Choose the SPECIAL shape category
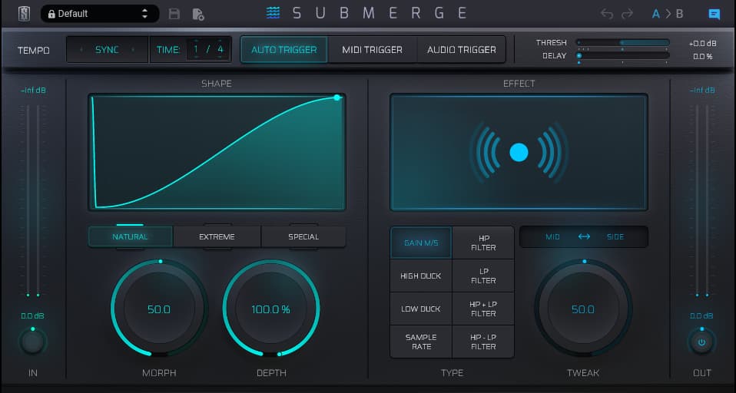Viewport: 736px width, 393px height. point(303,237)
